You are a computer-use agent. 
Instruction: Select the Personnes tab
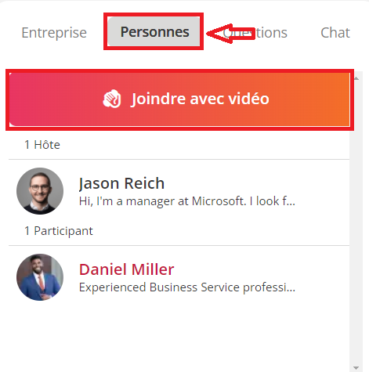154,31
